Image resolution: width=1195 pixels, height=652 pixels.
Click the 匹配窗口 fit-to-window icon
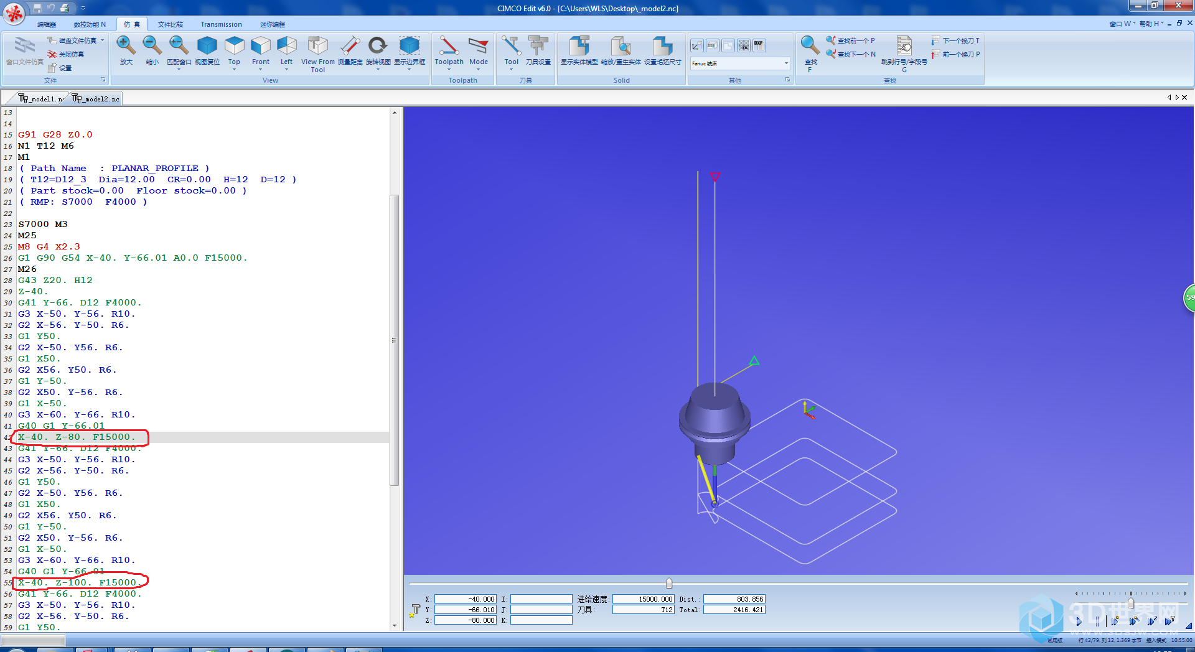click(179, 46)
